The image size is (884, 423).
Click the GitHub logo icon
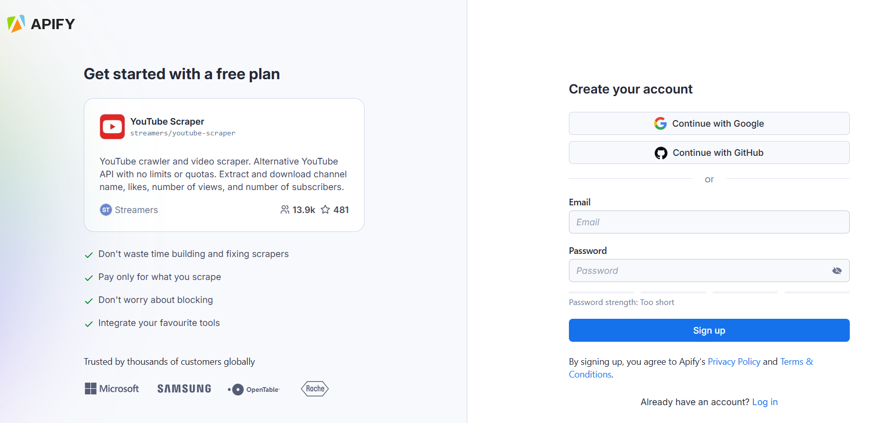point(661,152)
